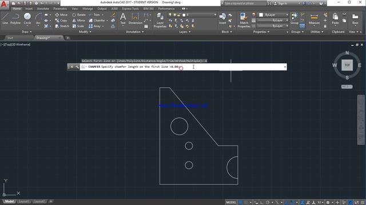Open the AutoCAD application menu
Screen dimensions: 366x205
click(x=4, y=4)
